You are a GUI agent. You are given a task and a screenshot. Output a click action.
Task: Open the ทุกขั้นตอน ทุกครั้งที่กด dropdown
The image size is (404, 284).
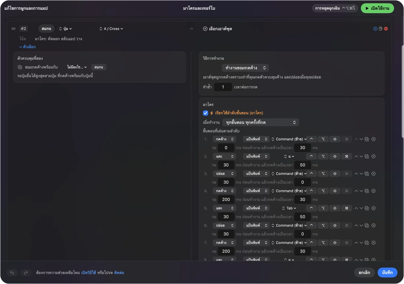click(x=261, y=122)
